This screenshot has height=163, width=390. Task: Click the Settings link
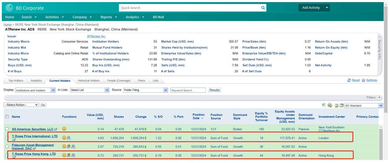[x=371, y=80]
